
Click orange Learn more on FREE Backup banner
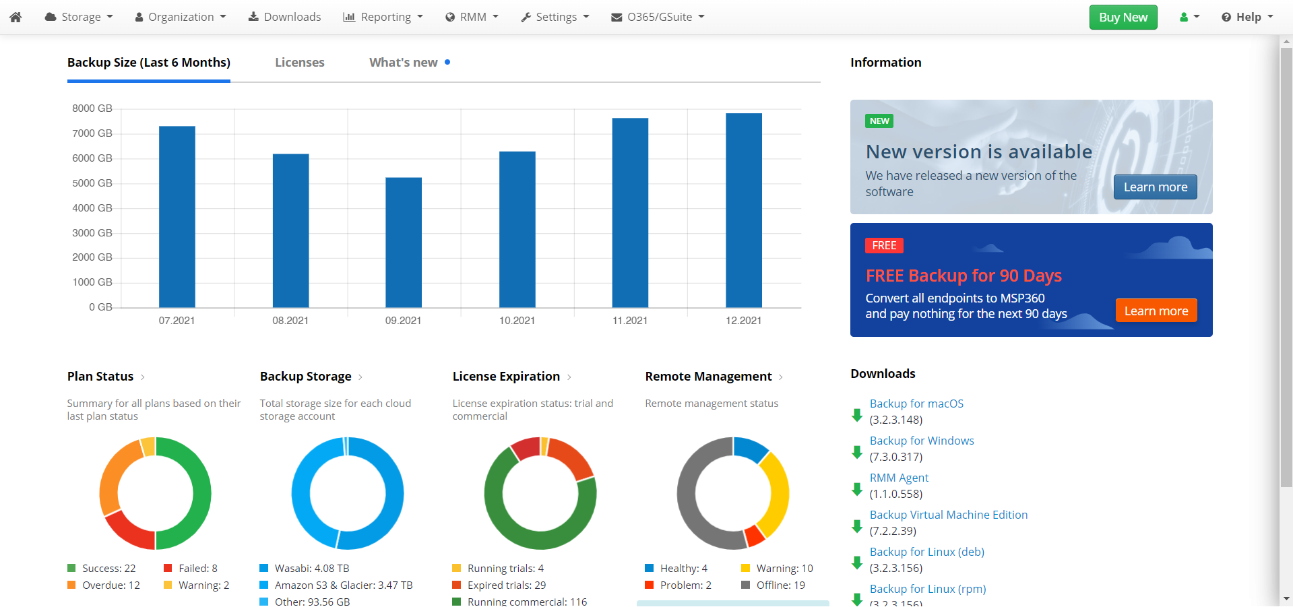[x=1156, y=311]
